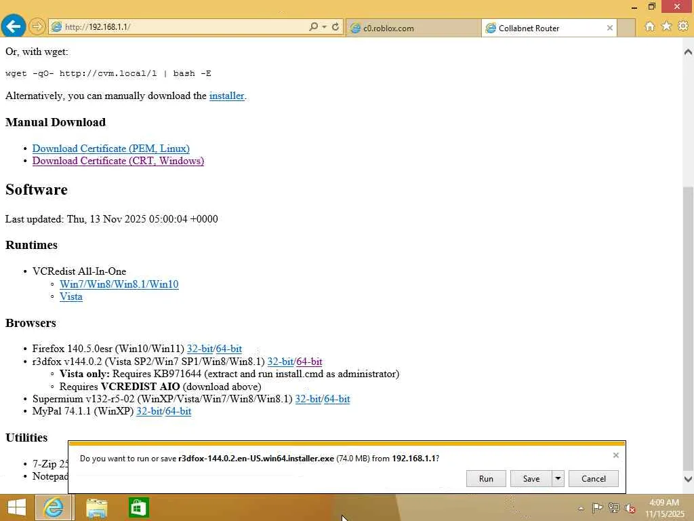Download MyPal 74.1.1 64-bit
Viewport: 694px width, 521px height.
coord(178,411)
